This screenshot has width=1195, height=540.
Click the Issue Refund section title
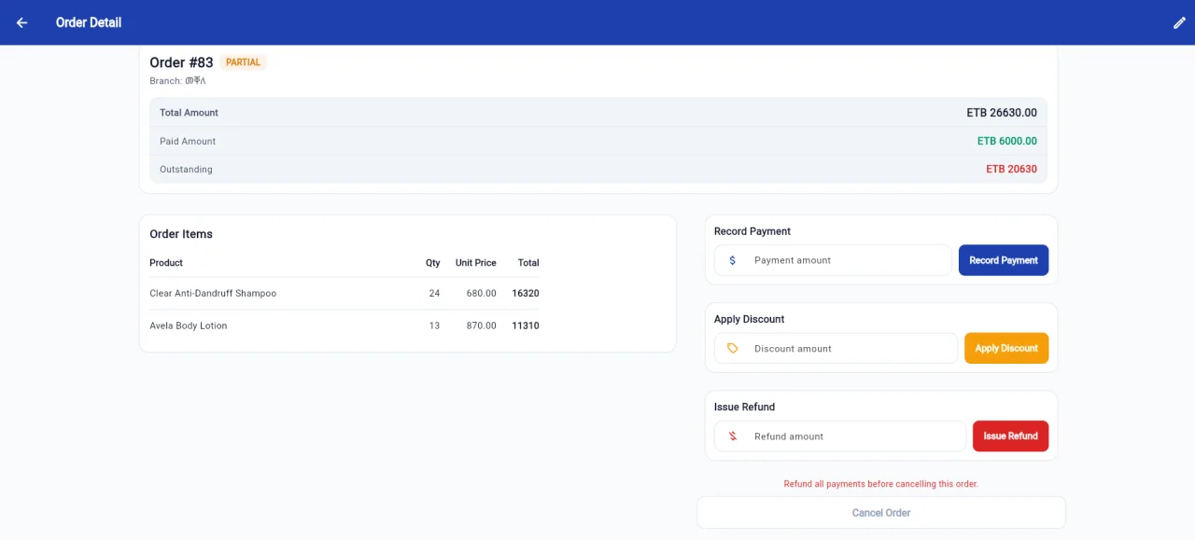(744, 407)
